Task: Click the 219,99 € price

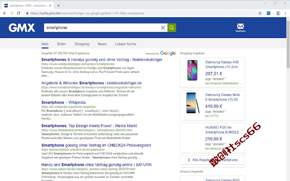Action: (213, 139)
